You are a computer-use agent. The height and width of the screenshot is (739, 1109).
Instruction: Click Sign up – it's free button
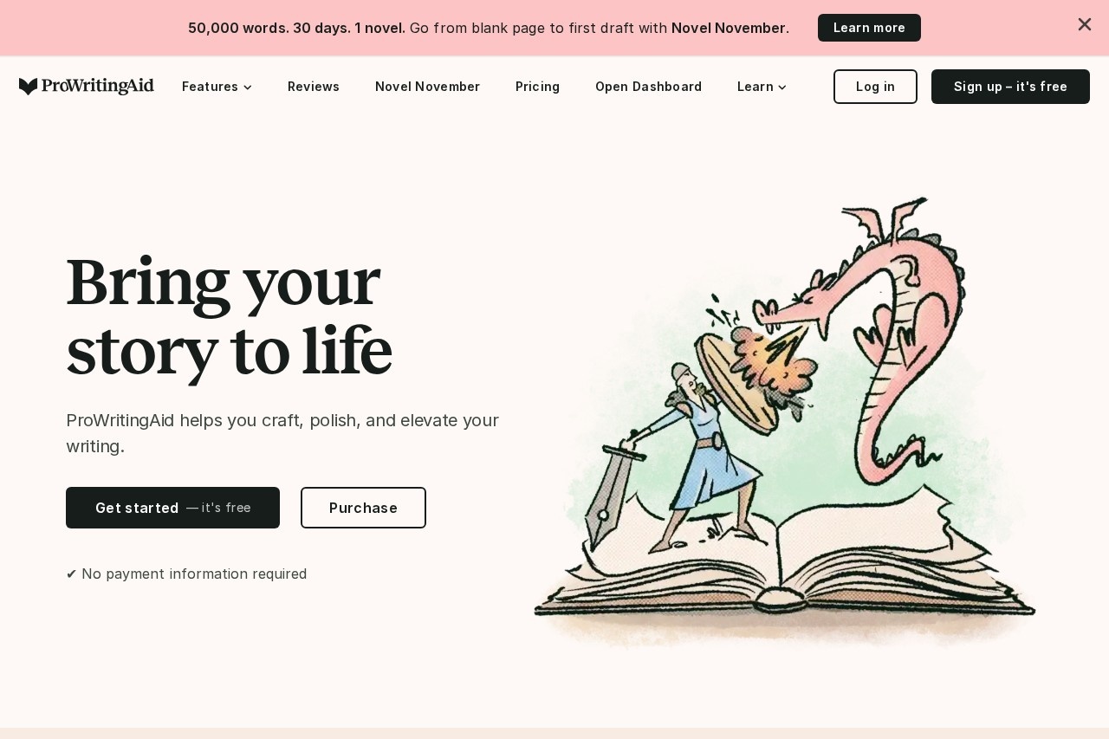pyautogui.click(x=1010, y=87)
